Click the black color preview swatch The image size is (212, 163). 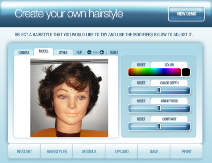click(x=186, y=72)
